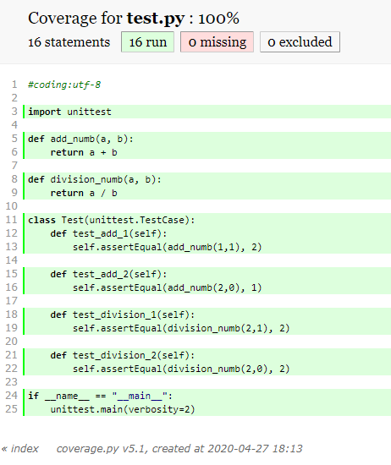Screen dimensions: 391x465
Task: Click line number 3
Action: 14,112
